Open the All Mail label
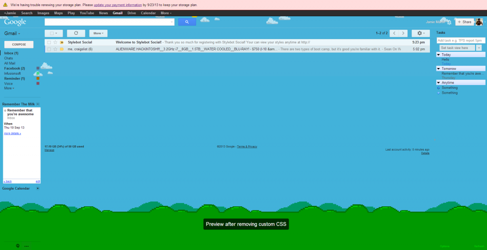Screen dimensions: 487x250 pos(10,63)
